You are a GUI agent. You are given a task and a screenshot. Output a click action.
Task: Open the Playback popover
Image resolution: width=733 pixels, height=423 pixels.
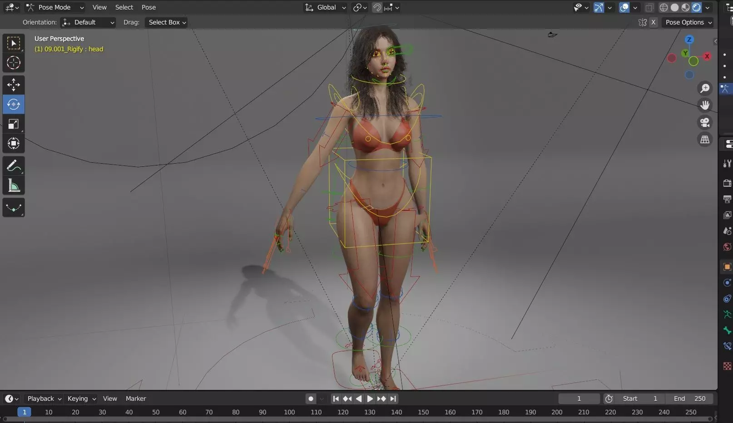click(x=44, y=399)
